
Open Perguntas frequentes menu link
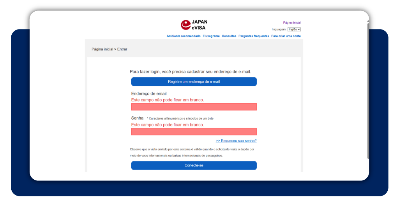pyautogui.click(x=253, y=36)
